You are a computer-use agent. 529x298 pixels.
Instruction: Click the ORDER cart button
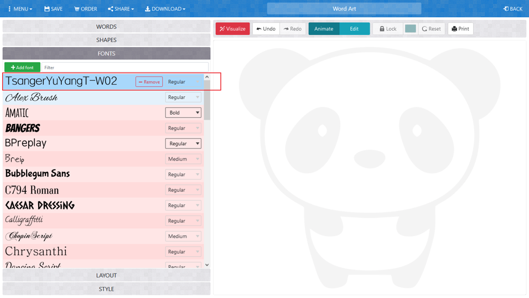pyautogui.click(x=86, y=9)
